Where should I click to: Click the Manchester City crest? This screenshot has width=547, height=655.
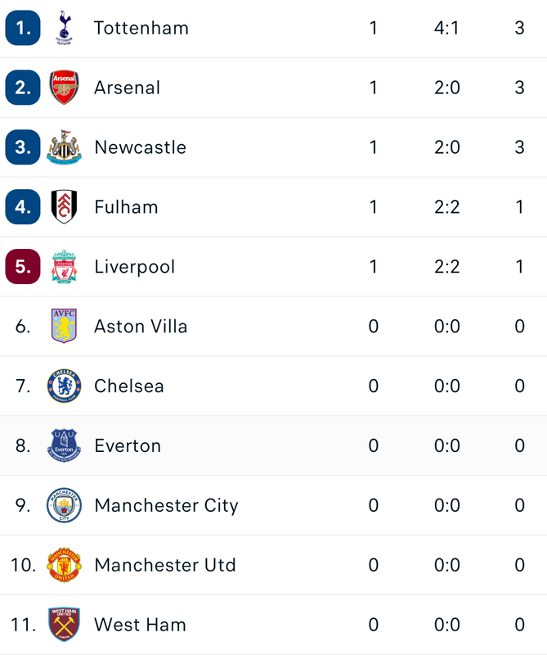65,505
